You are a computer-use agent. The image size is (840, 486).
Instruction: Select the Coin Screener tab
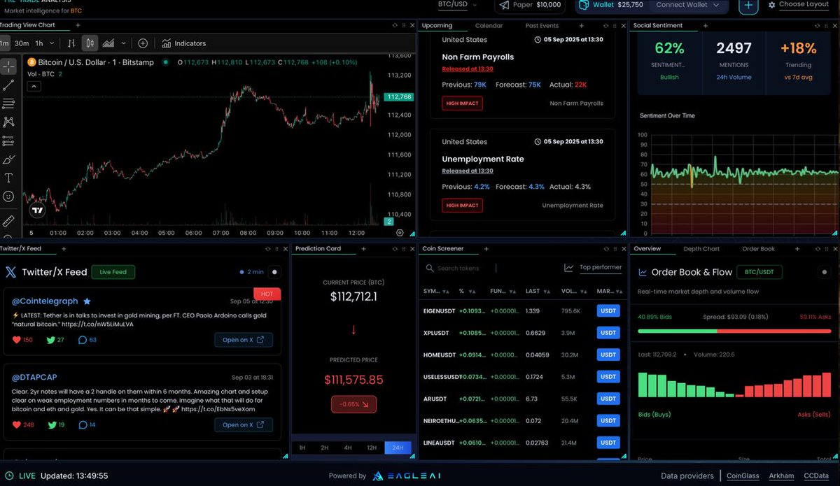(442, 249)
